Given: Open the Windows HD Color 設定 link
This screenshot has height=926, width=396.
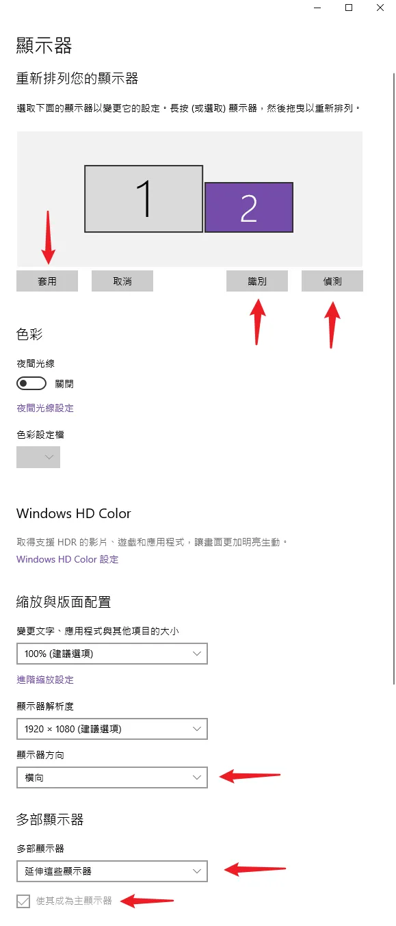Looking at the screenshot, I should [68, 559].
